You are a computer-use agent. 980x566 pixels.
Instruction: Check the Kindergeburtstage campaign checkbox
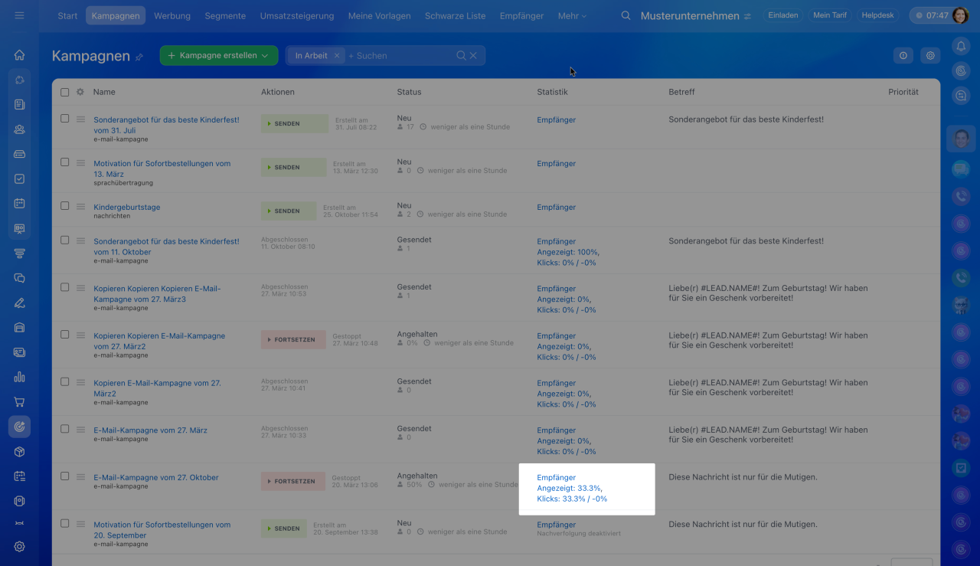[x=65, y=206]
